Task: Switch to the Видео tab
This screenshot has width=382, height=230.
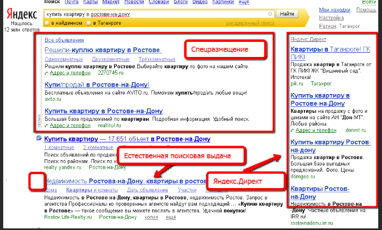Action: tap(200, 2)
